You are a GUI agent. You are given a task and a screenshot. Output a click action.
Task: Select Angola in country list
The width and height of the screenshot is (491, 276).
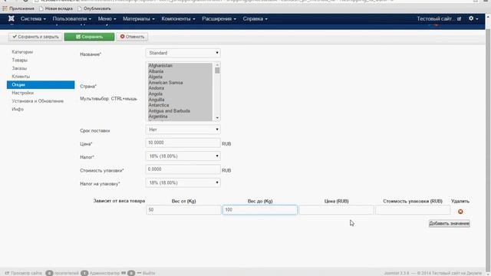click(180, 94)
